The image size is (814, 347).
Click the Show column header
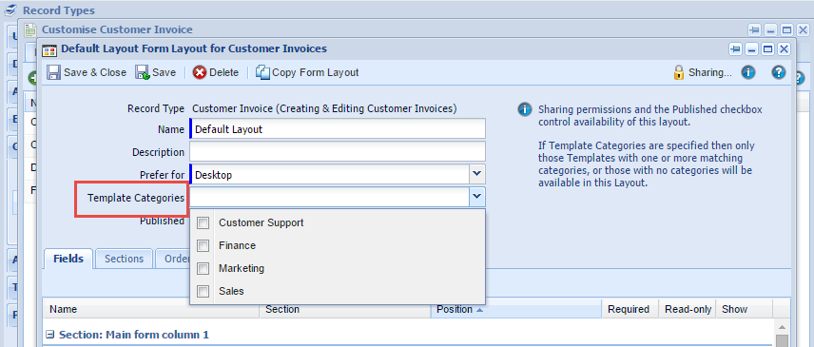(x=745, y=309)
